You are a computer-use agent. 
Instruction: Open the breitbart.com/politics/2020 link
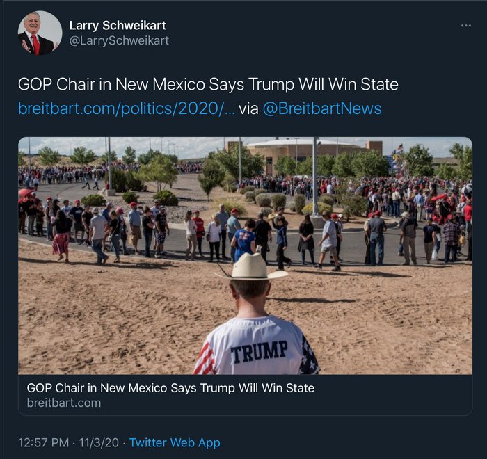[127, 108]
